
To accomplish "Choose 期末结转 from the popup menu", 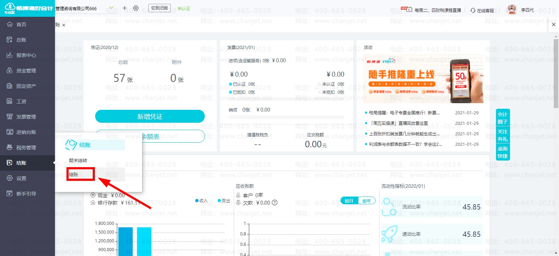I will tap(78, 161).
